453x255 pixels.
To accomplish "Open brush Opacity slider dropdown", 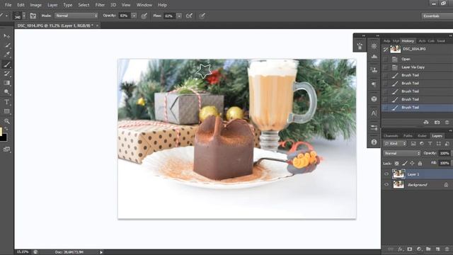I will click(x=134, y=16).
